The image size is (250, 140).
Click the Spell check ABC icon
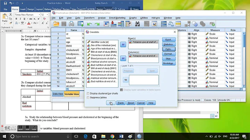tap(212, 24)
